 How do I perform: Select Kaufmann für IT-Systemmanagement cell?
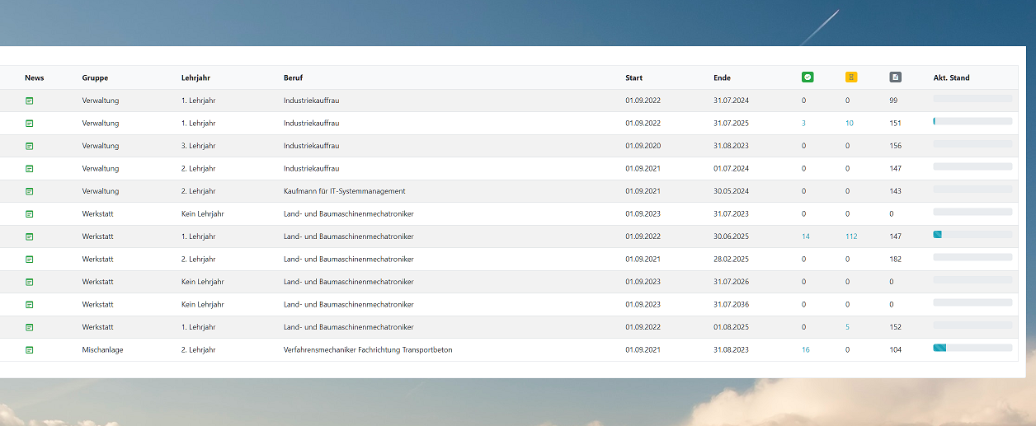tap(344, 191)
